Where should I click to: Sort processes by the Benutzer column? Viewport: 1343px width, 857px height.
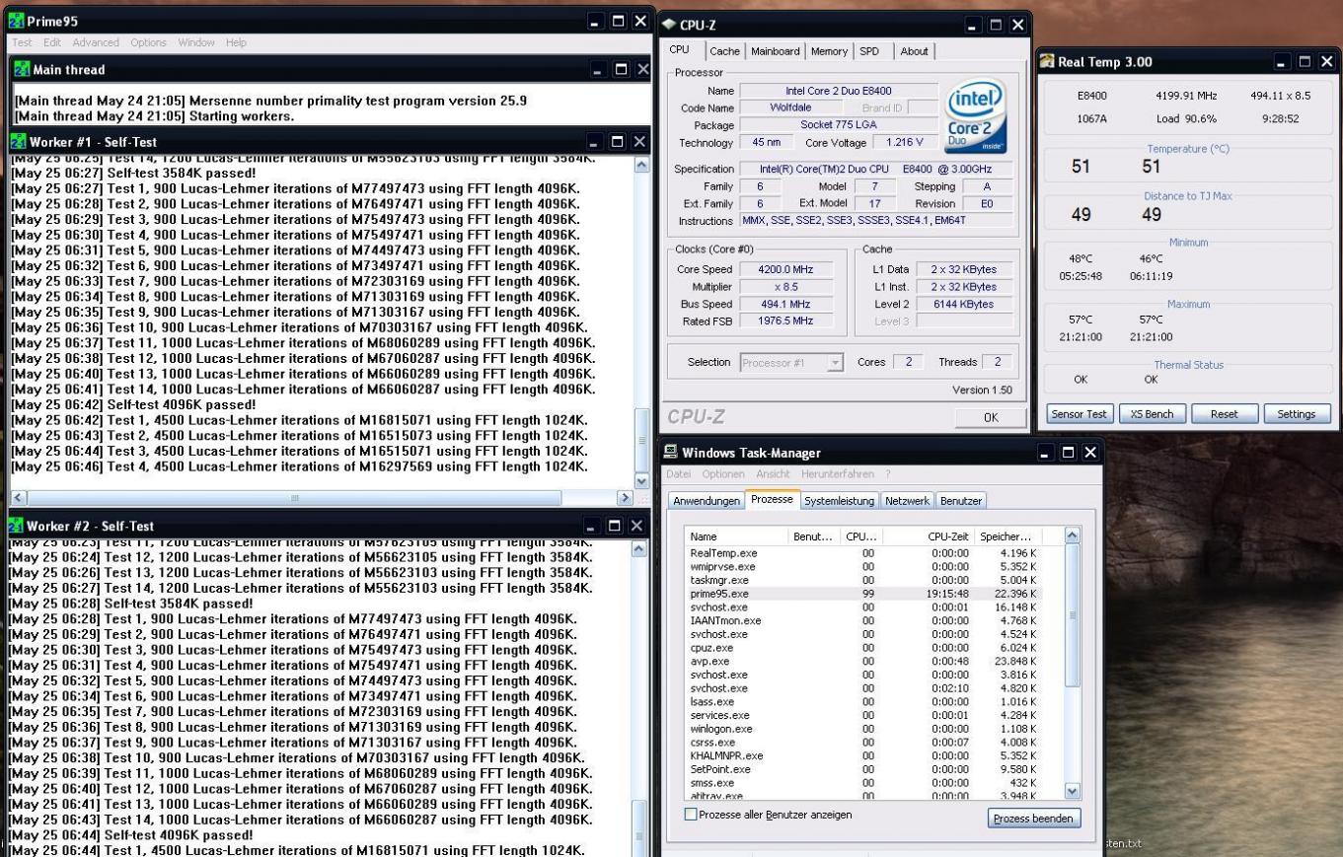coord(814,536)
